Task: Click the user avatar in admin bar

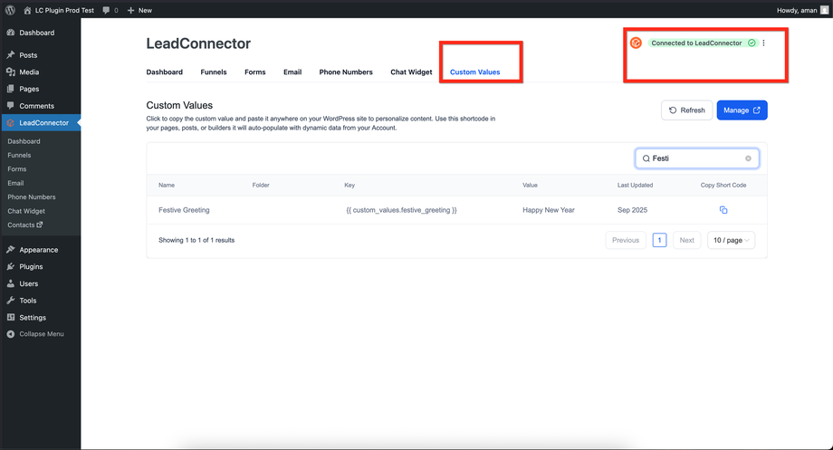Action: (x=824, y=10)
